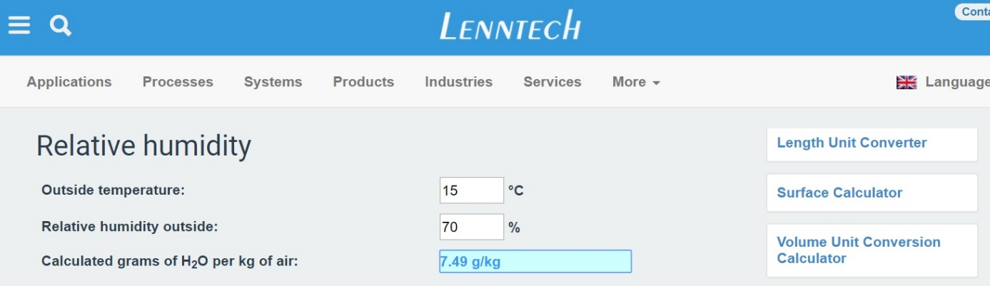
Task: Open the Volume Unit Conversion Calculator link
Action: coord(859,250)
